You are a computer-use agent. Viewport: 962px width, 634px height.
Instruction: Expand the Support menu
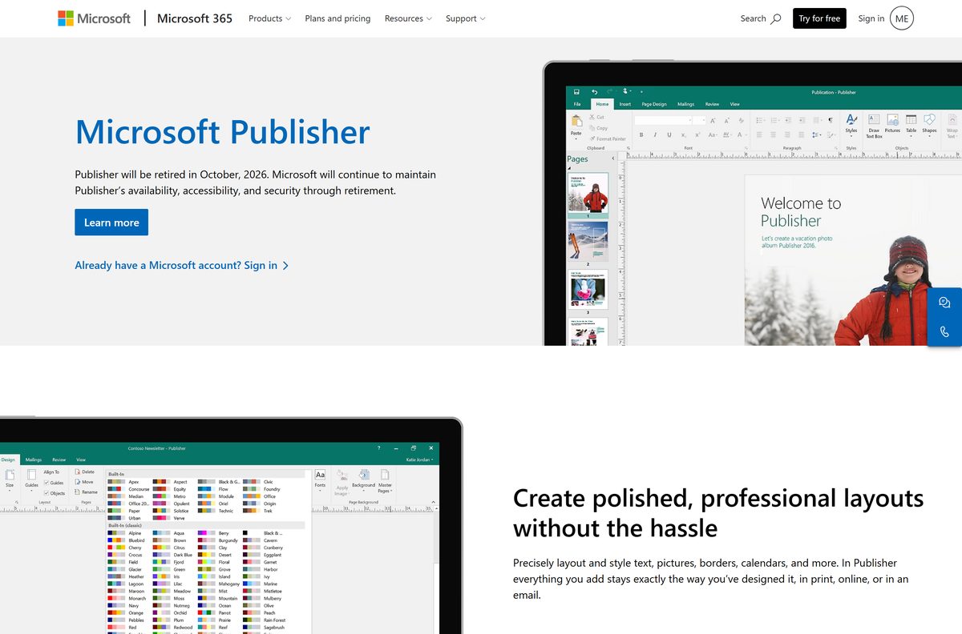(466, 18)
